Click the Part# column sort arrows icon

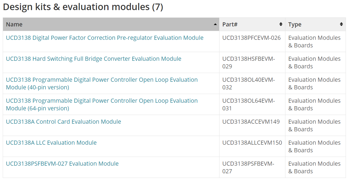pos(281,24)
